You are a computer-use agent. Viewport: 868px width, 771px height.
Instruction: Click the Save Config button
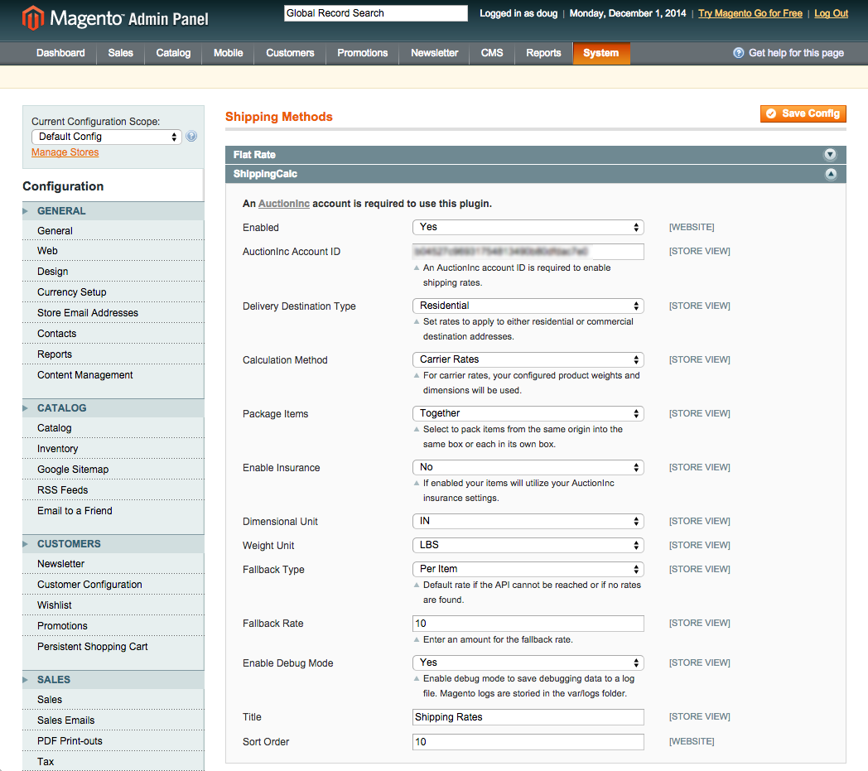tap(803, 113)
